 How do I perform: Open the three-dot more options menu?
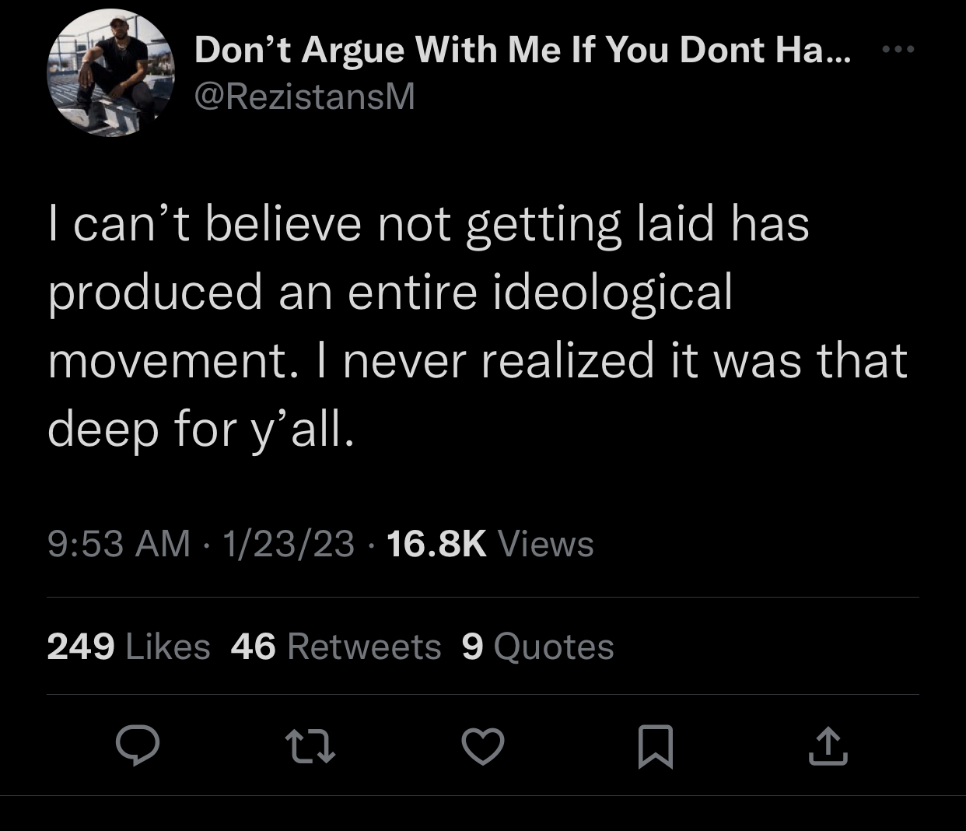pos(898,50)
